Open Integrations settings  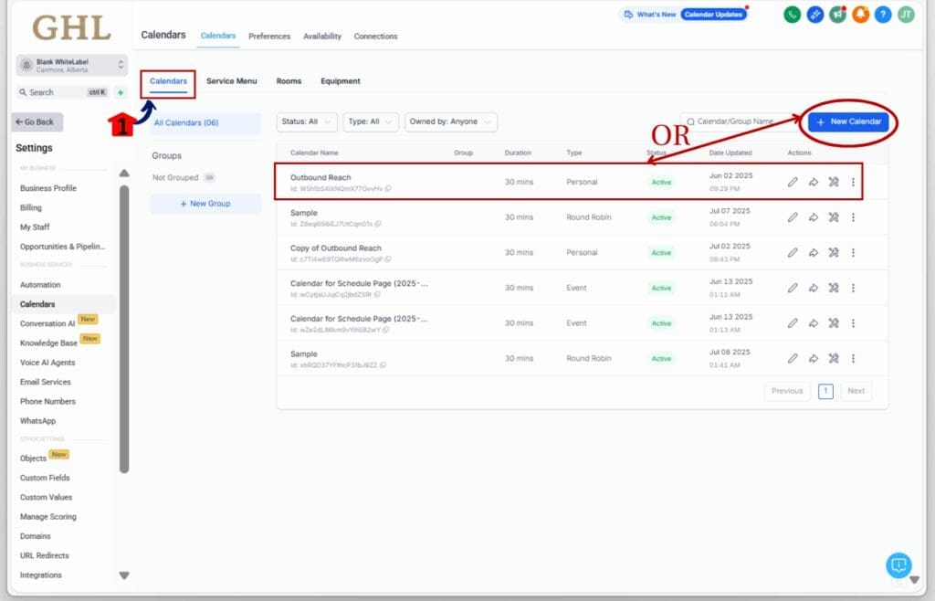40,575
